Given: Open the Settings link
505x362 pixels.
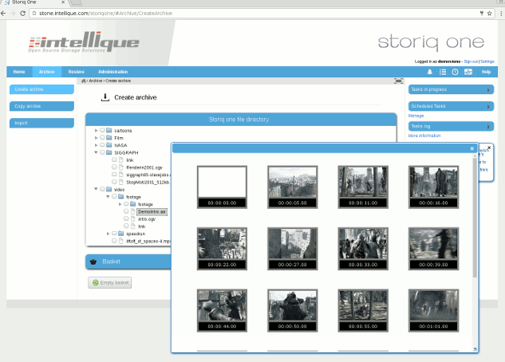Looking at the screenshot, I should click(x=487, y=61).
